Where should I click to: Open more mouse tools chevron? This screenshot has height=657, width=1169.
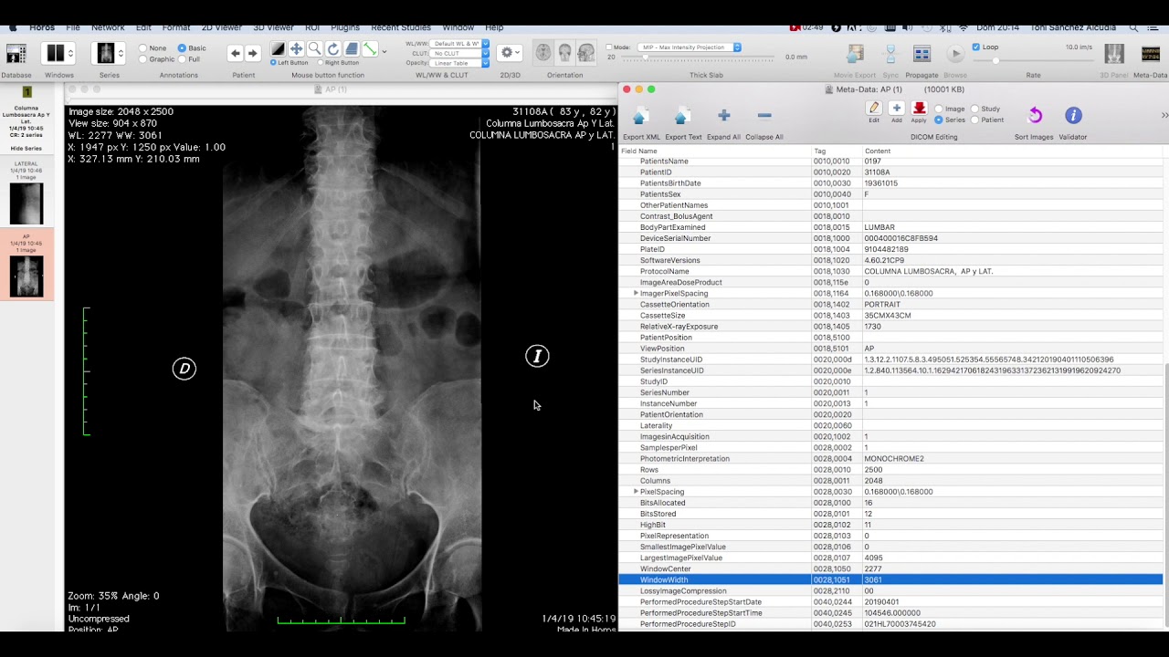click(x=384, y=51)
